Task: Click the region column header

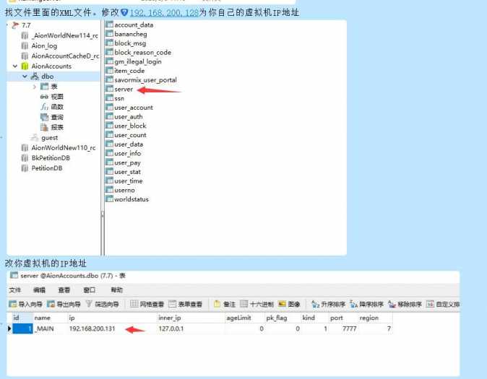Action: 376,318
